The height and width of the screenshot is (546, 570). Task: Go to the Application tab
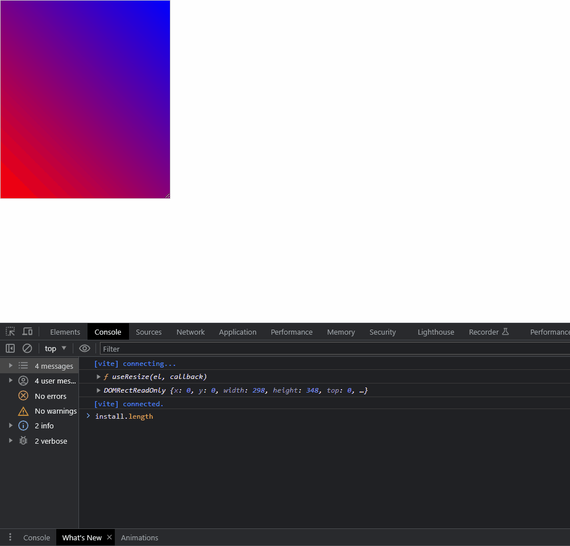[238, 332]
